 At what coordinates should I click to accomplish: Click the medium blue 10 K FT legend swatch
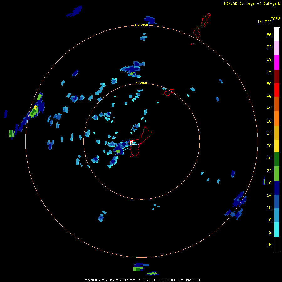277,201
